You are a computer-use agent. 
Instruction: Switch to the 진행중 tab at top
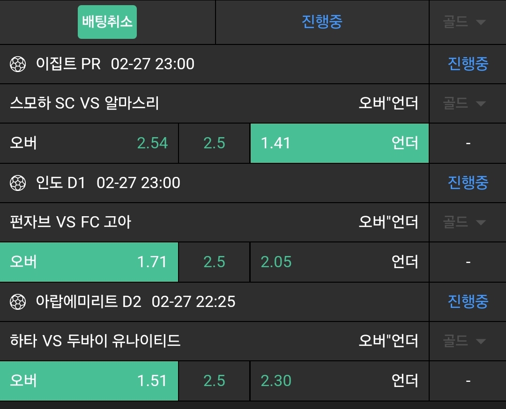322,22
